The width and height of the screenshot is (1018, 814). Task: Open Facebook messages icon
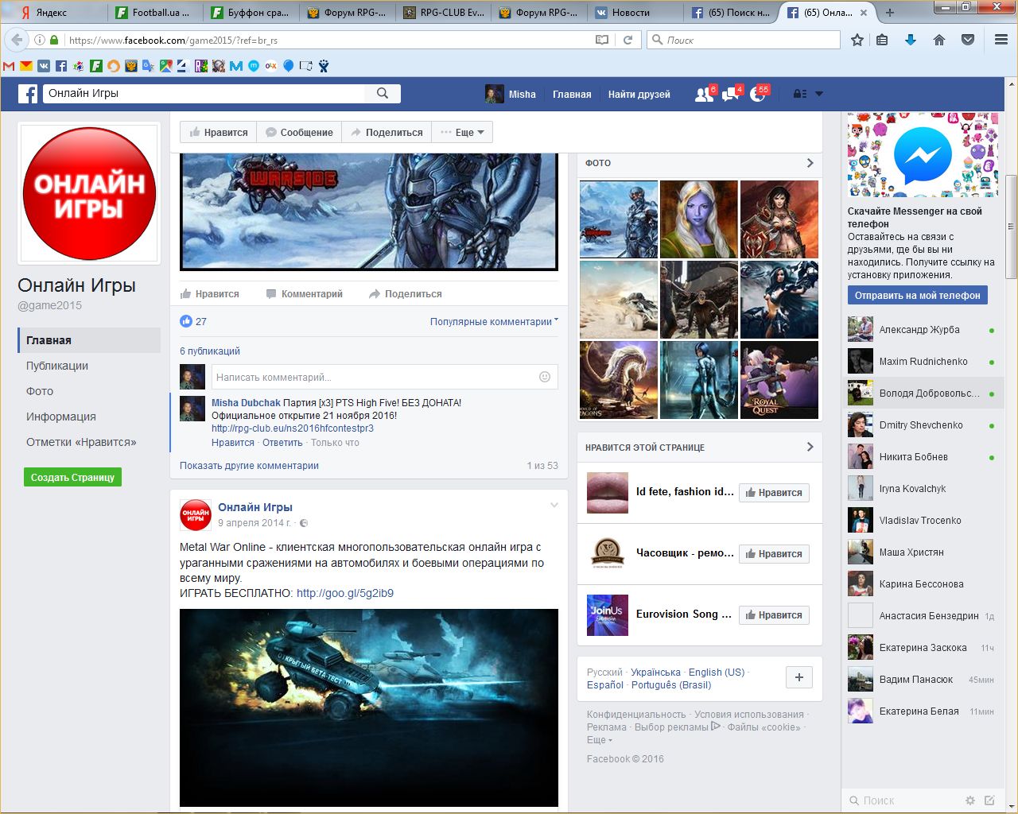click(x=730, y=95)
